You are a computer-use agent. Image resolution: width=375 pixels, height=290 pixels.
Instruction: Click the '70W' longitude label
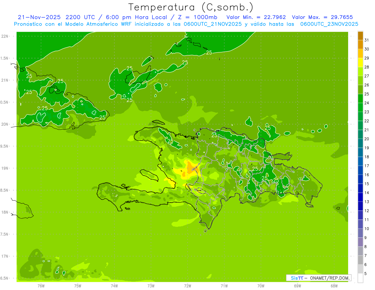(x=261, y=286)
